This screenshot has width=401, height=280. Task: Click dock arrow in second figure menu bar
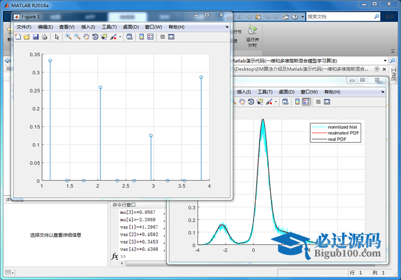(382, 92)
